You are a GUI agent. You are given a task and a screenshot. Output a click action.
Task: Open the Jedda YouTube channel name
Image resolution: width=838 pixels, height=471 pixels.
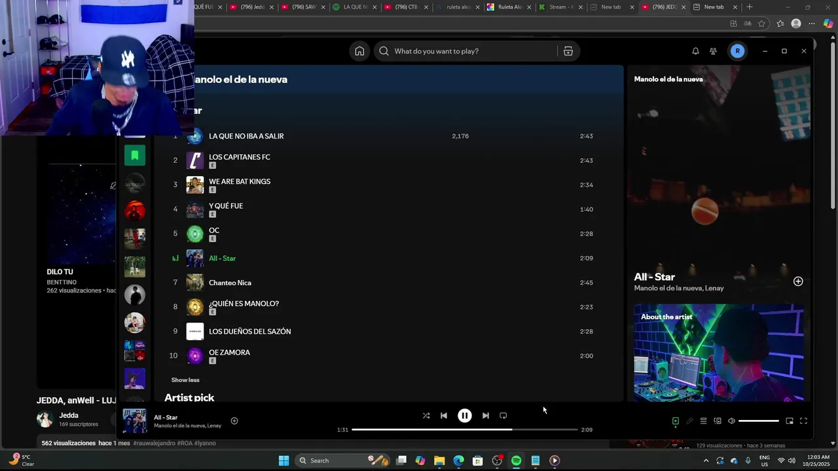(x=69, y=415)
